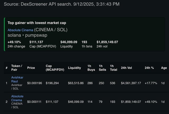Viewport: 169px width, 114px height.
Task: Click Absolute Cinema token link in row 2
Action: point(17,98)
